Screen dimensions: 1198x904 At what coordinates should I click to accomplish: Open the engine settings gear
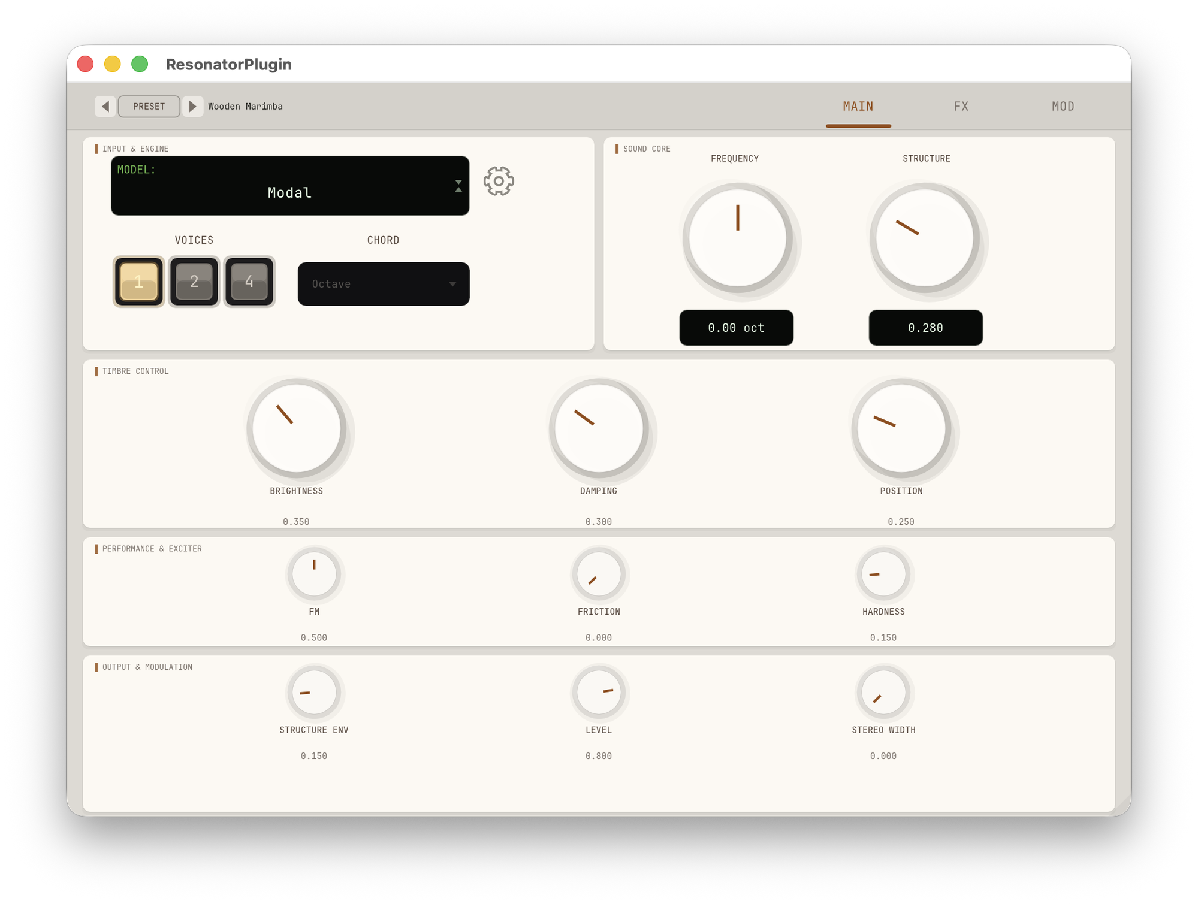click(x=498, y=181)
